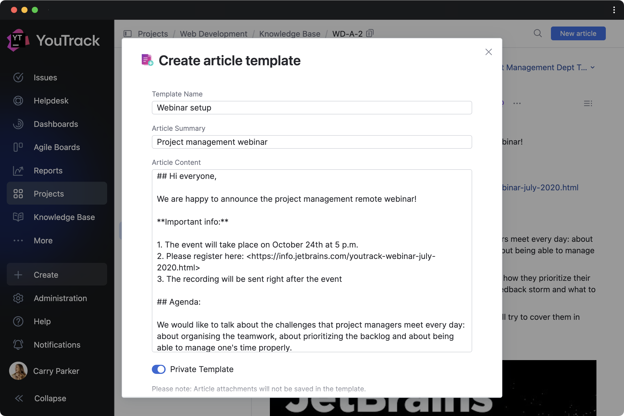Open Helpdesk from sidebar icon

[x=18, y=101]
